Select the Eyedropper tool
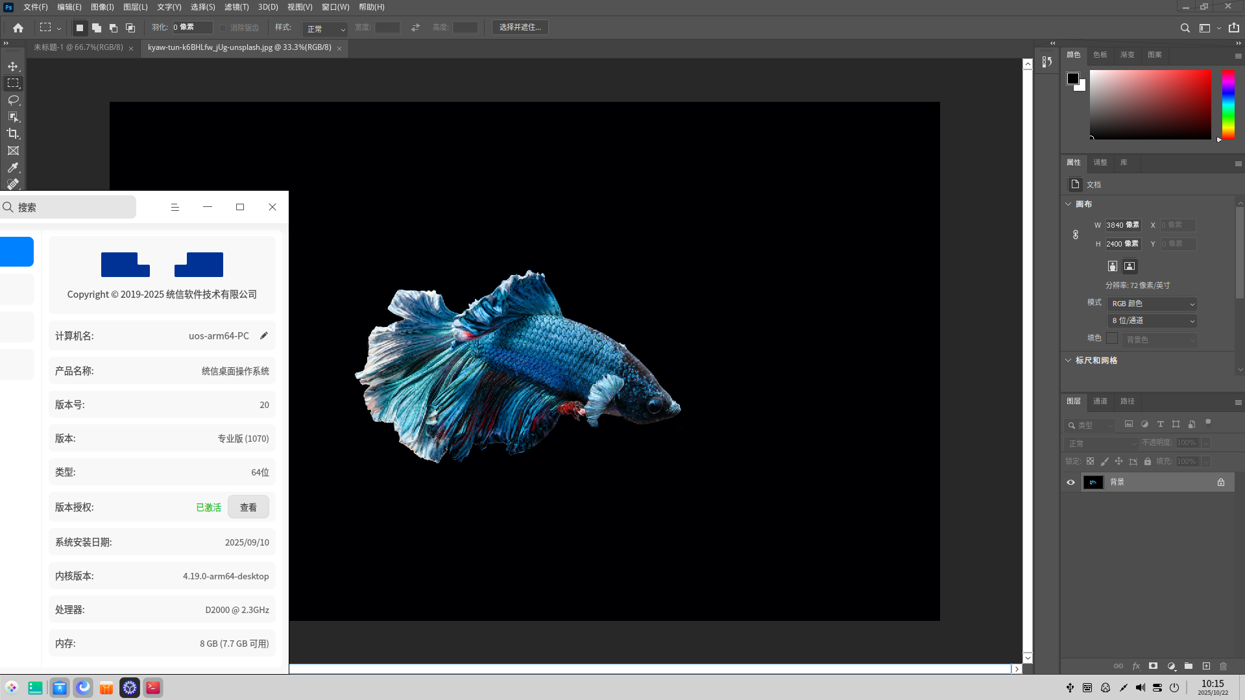The width and height of the screenshot is (1245, 700). point(13,167)
